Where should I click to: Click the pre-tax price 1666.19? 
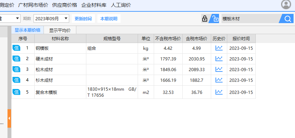click(x=168, y=80)
